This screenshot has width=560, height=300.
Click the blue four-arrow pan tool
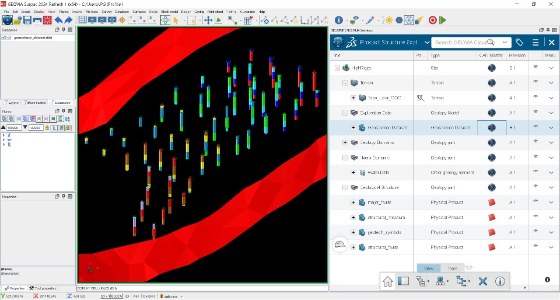208,20
